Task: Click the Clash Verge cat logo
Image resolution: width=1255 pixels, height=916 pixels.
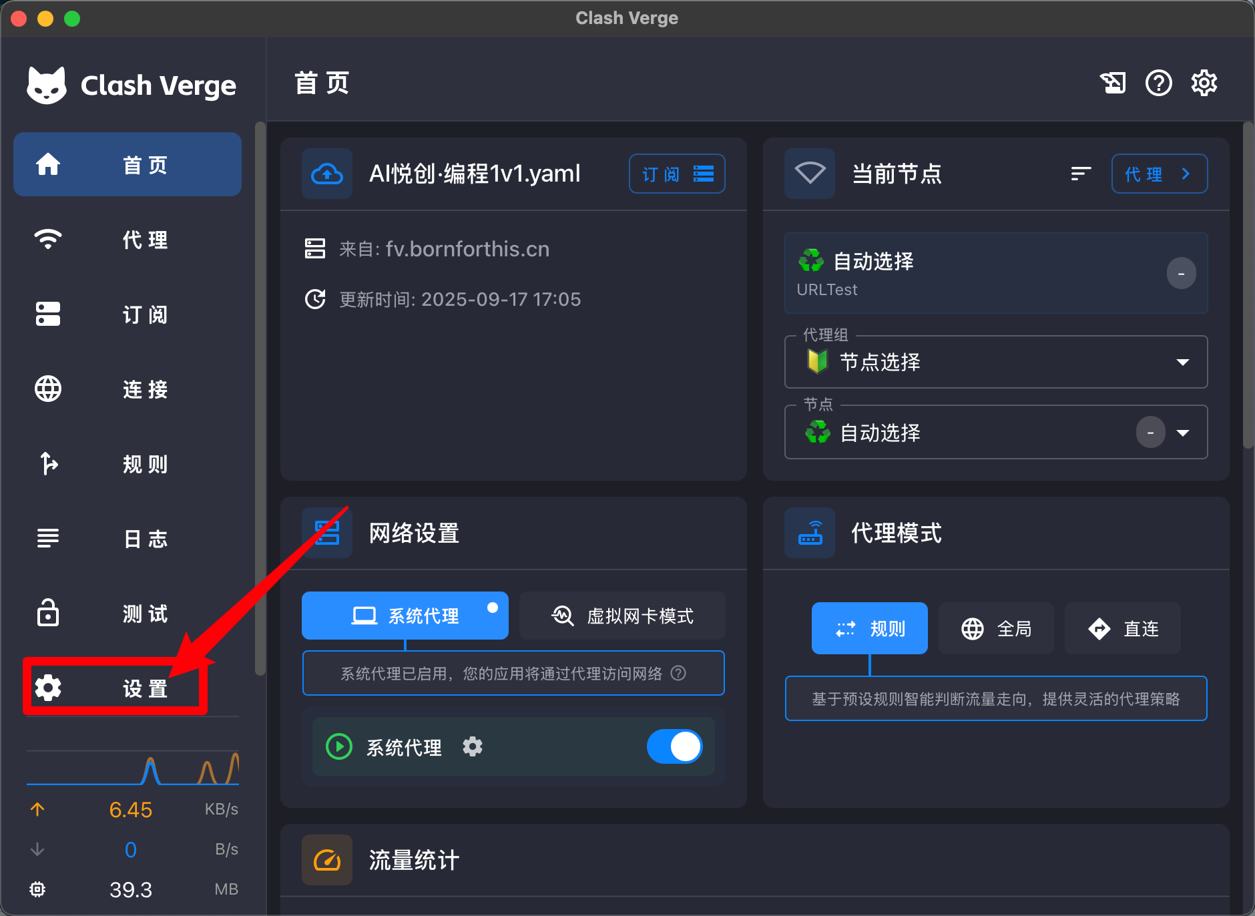Action: 47,85
